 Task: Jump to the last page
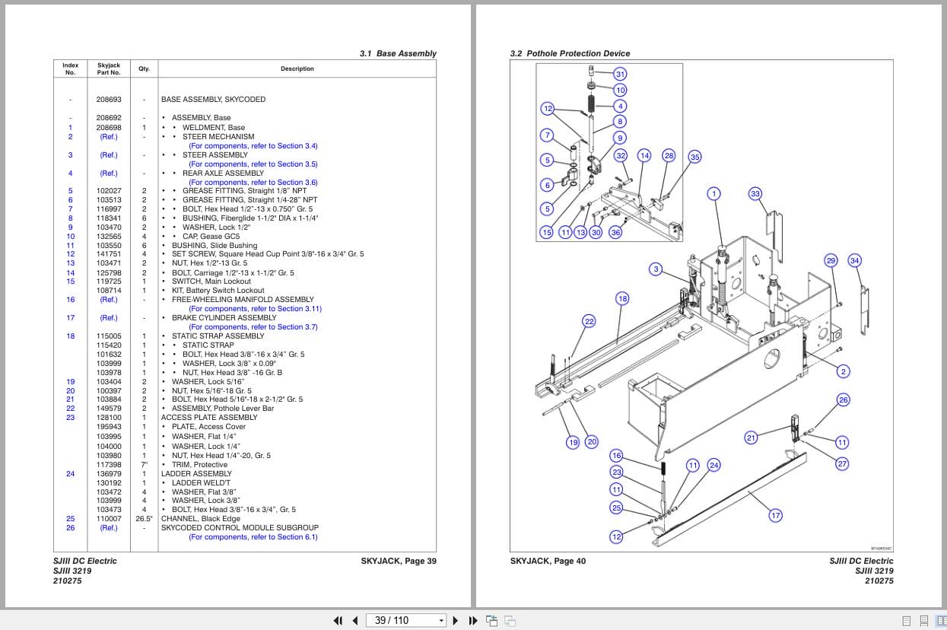click(472, 620)
